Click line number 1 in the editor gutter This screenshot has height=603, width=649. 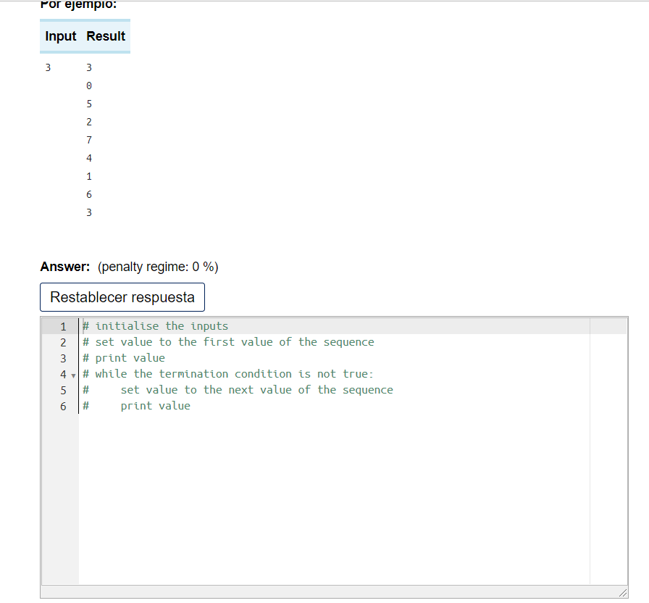[x=63, y=326]
